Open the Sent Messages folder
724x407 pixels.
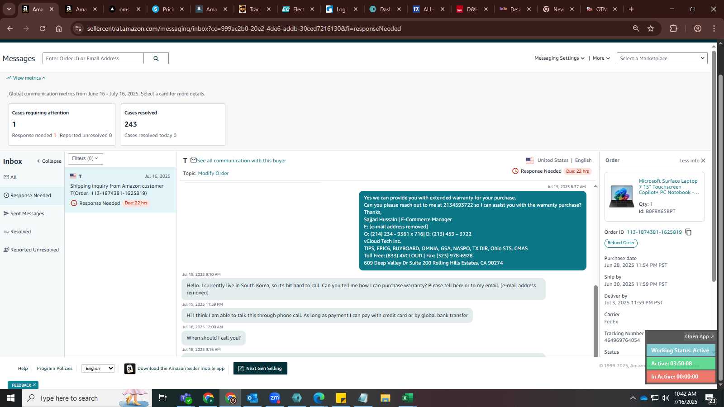(32, 213)
